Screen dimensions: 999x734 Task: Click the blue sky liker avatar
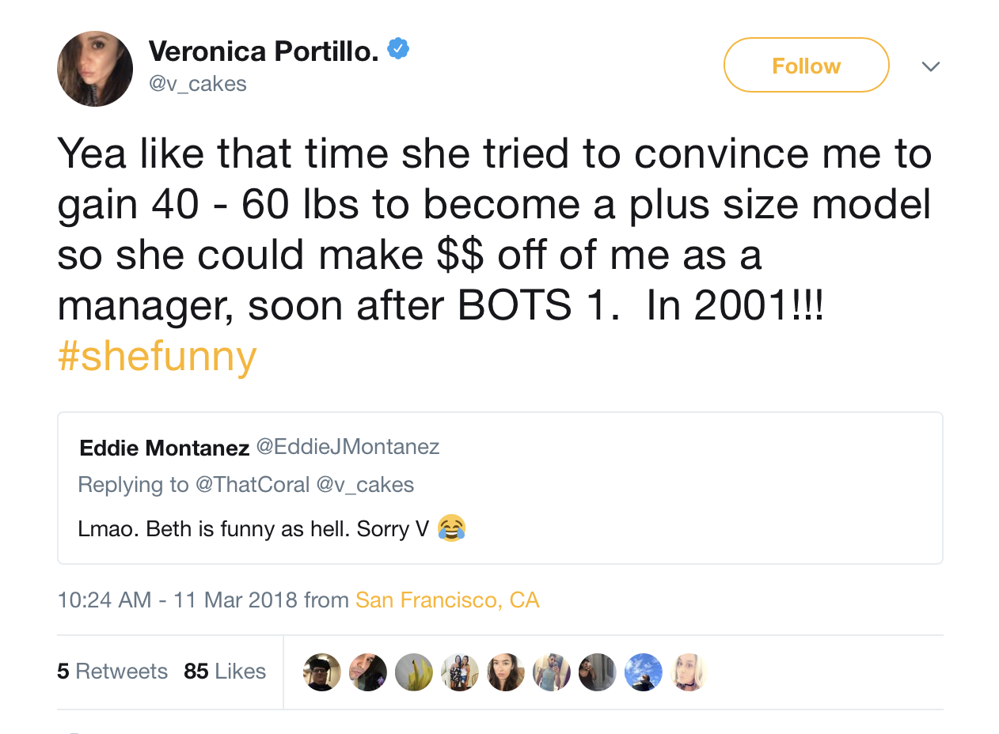coord(644,672)
